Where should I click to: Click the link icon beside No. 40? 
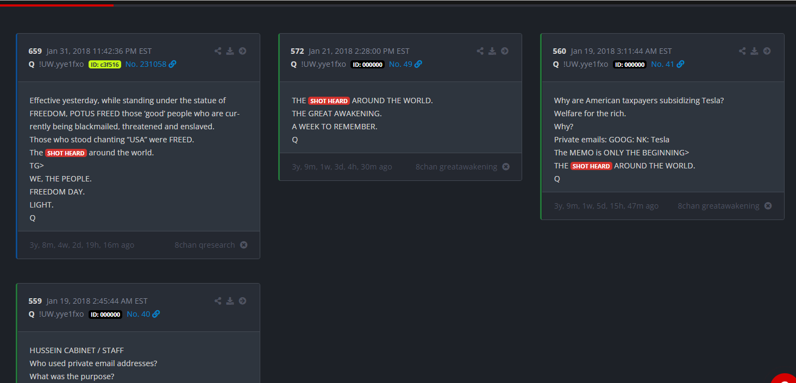156,314
